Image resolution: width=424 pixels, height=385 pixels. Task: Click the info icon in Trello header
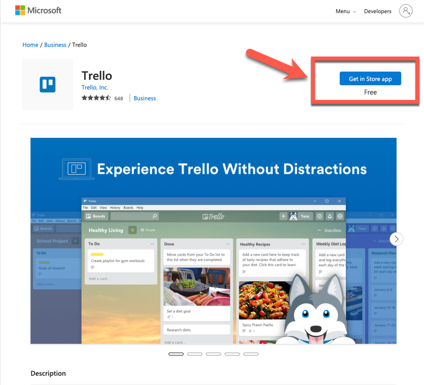pyautogui.click(x=320, y=216)
